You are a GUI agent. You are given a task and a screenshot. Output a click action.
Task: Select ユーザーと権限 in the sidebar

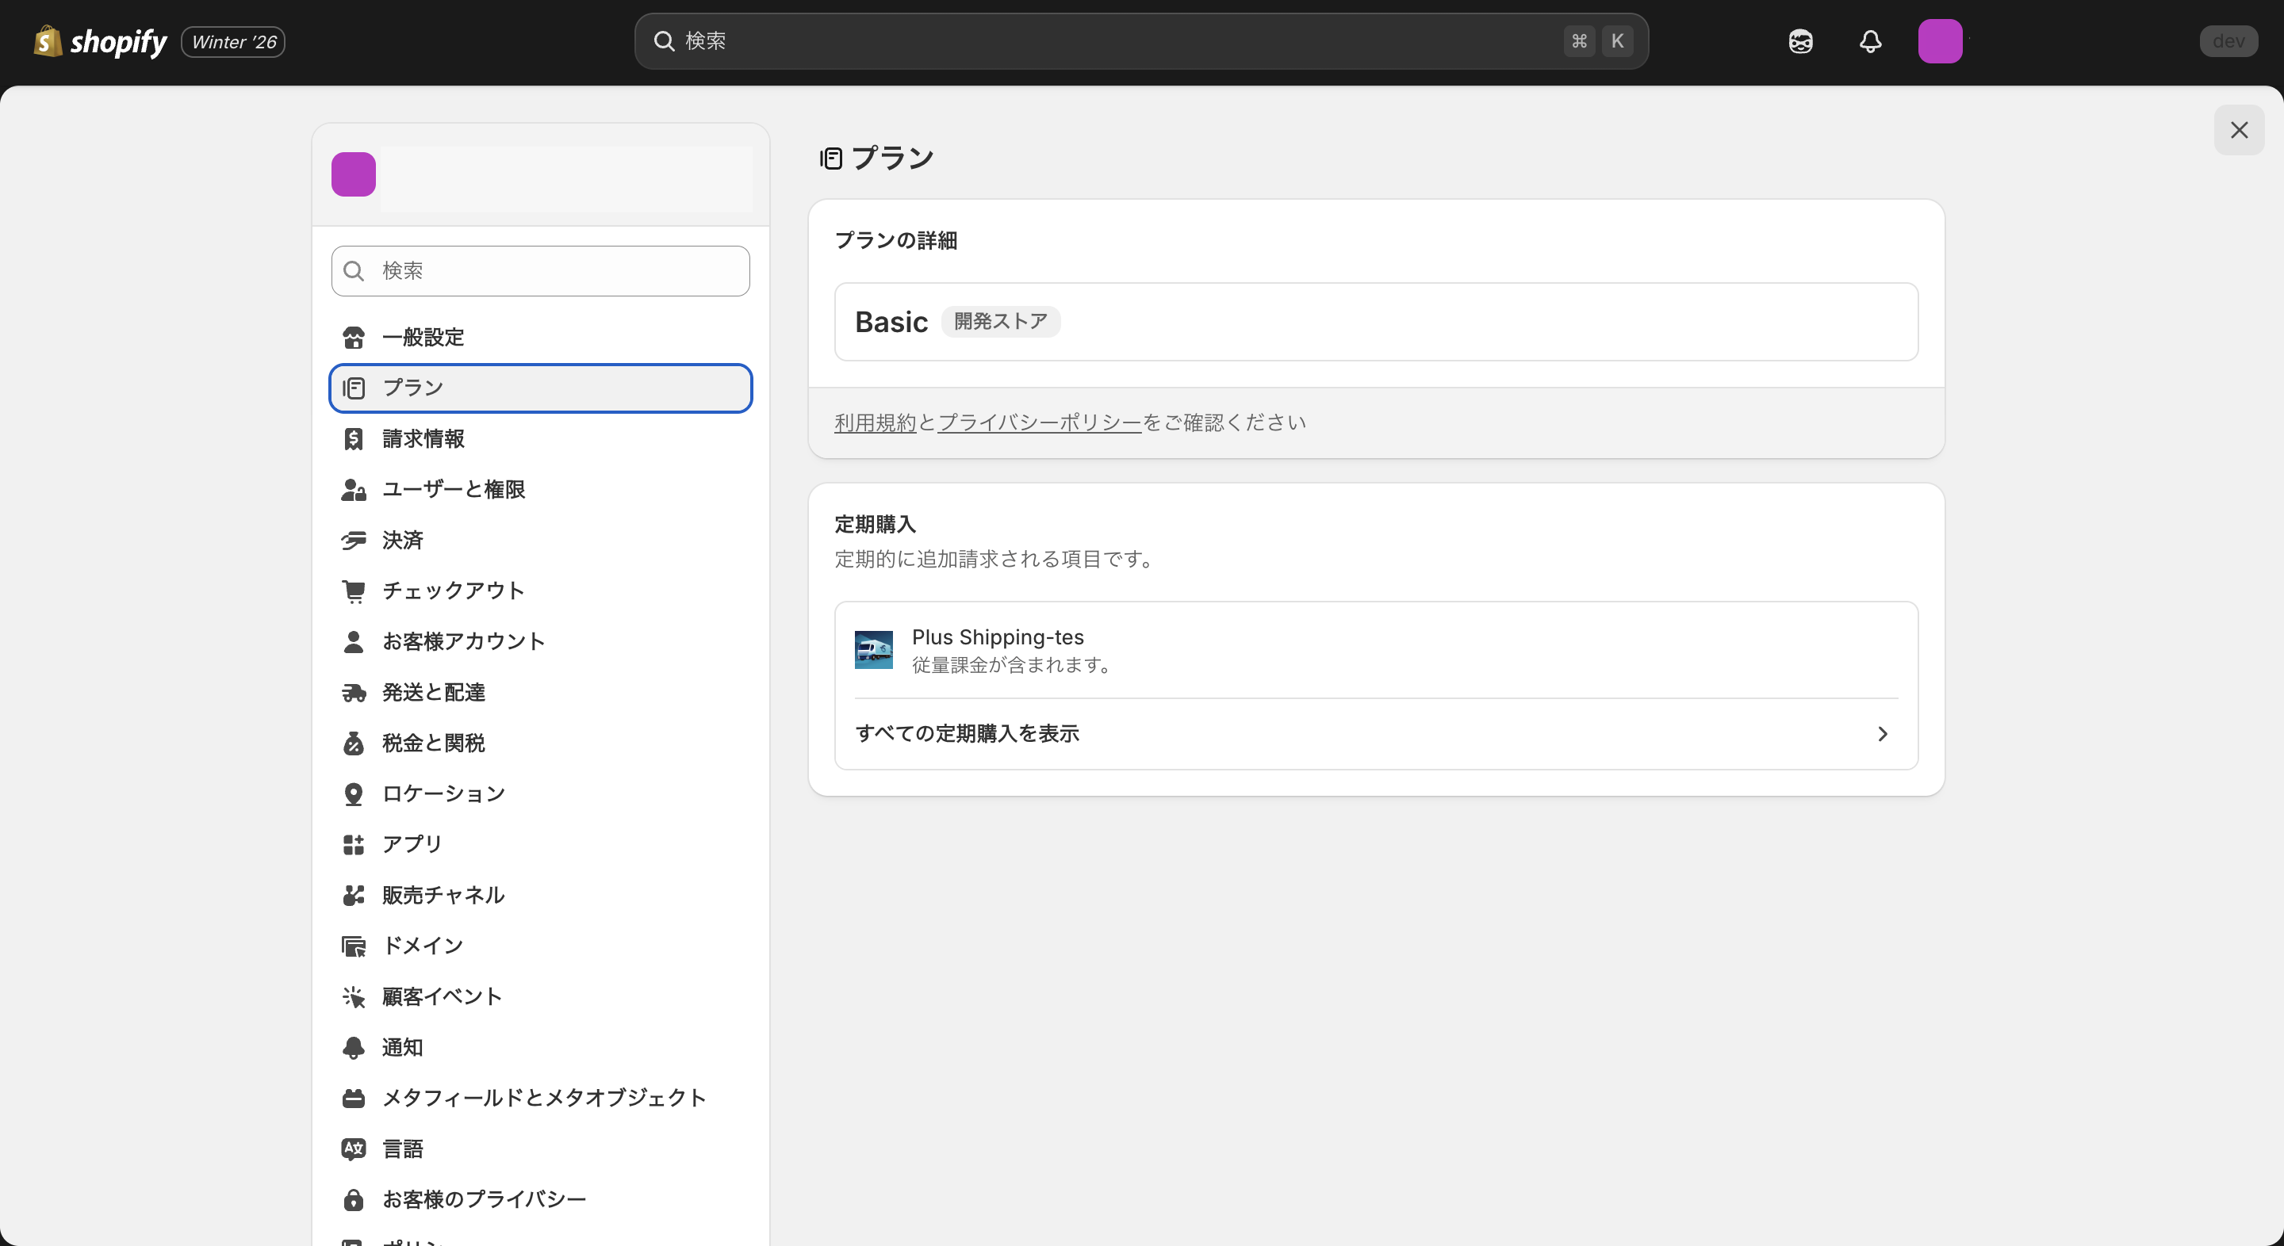point(454,488)
